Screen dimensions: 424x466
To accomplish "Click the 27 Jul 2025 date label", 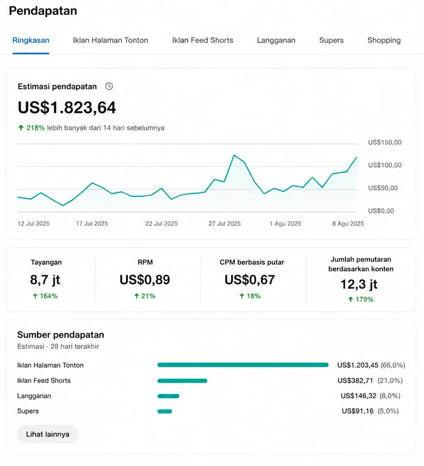I will [x=225, y=224].
